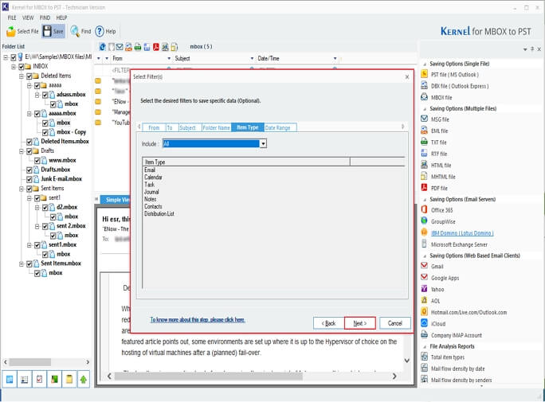Select HTML file saving option
This screenshot has height=402, width=545.
[441, 166]
